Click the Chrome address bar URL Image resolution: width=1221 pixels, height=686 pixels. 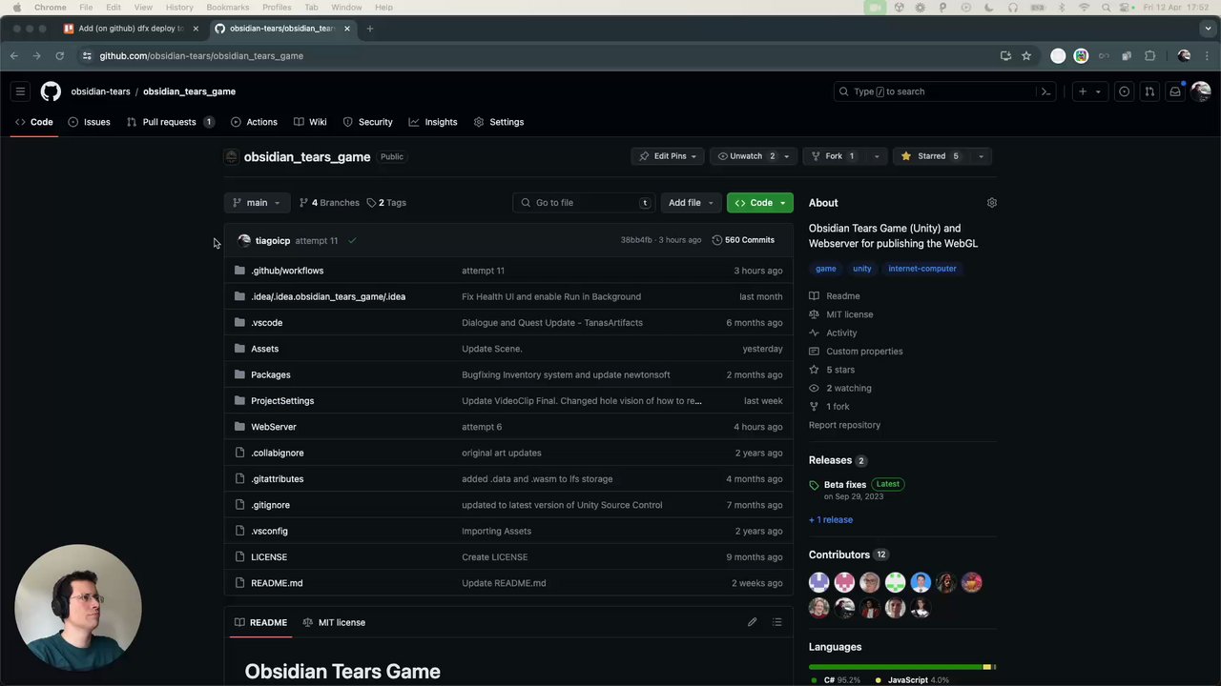click(201, 56)
